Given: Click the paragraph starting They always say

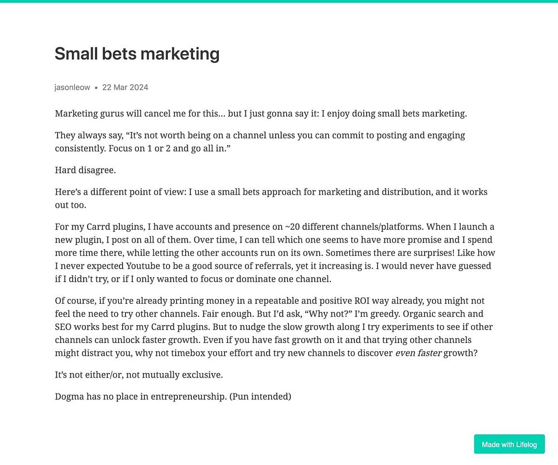Looking at the screenshot, I should click(x=260, y=142).
